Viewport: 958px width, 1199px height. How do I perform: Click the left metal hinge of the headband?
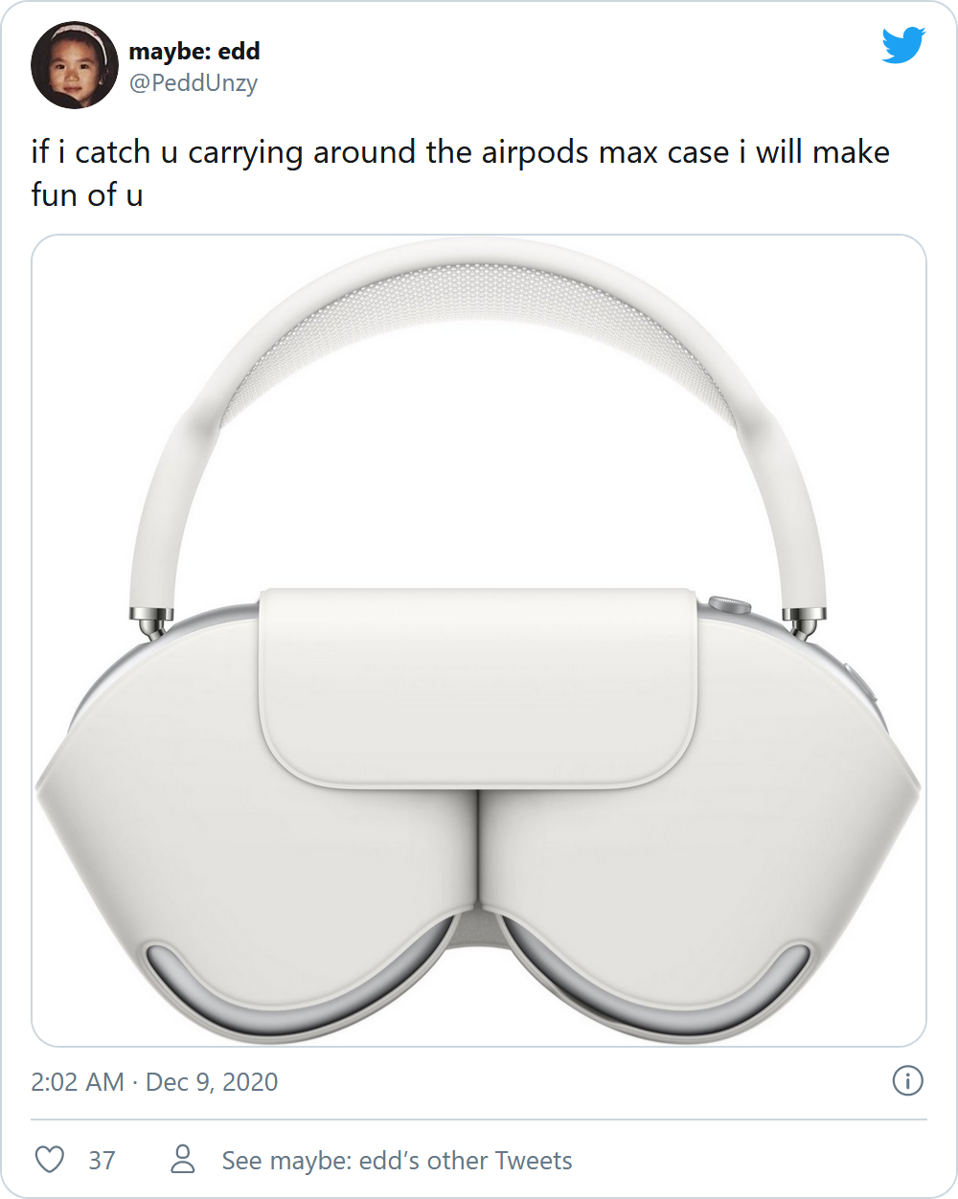click(151, 623)
